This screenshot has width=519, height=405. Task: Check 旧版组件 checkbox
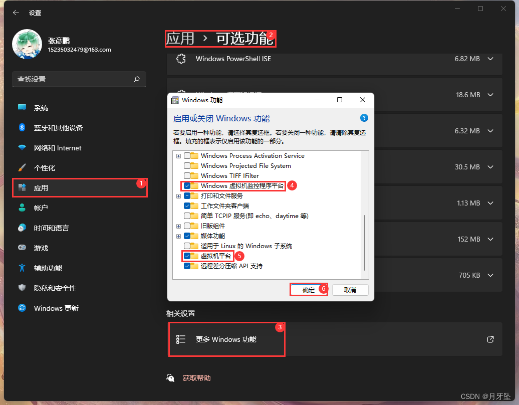(187, 226)
